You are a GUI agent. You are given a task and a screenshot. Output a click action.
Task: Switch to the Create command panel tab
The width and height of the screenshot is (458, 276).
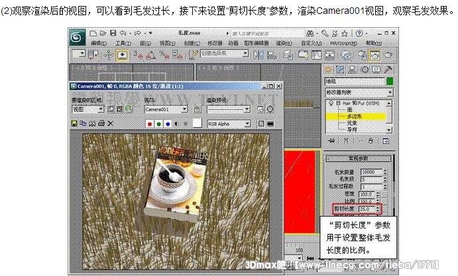click(328, 69)
